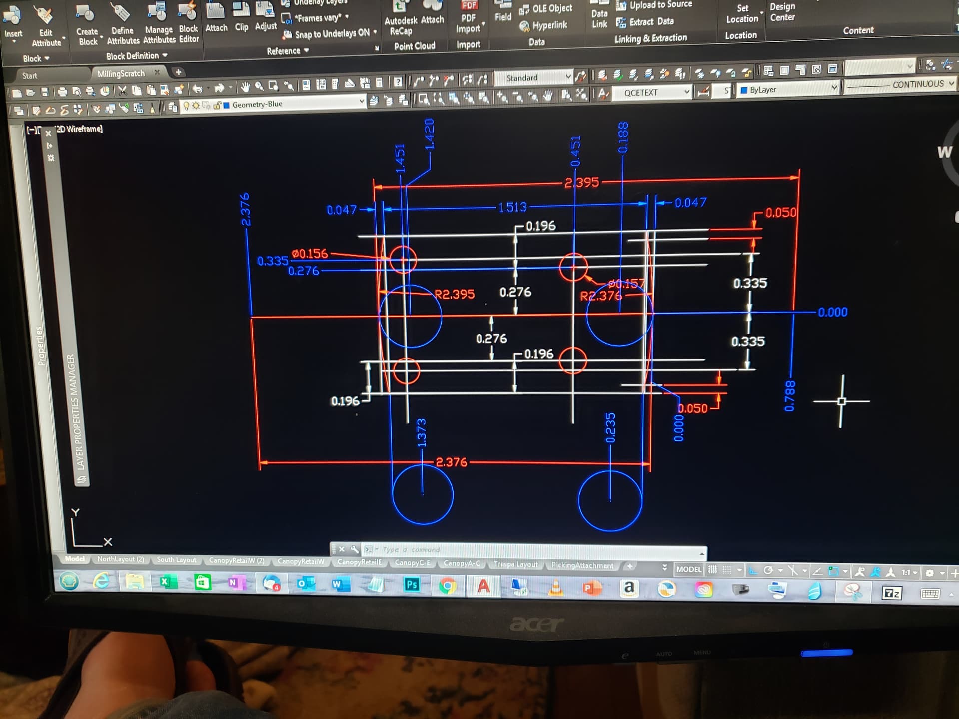959x719 pixels.
Task: Toggle the grid display button
Action: (x=713, y=570)
